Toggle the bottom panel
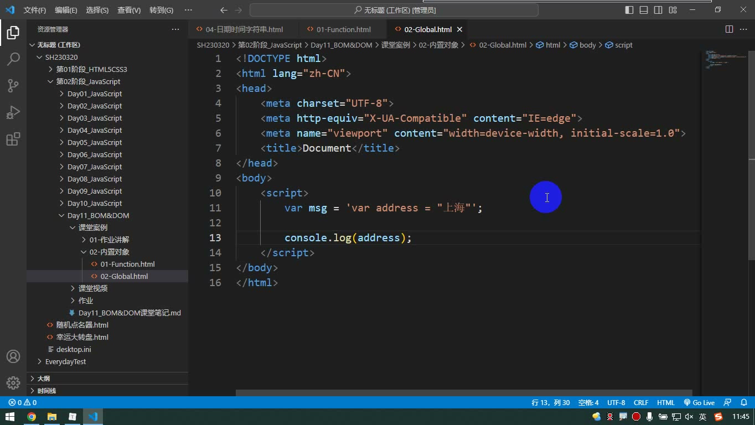755x425 pixels. coord(644,10)
